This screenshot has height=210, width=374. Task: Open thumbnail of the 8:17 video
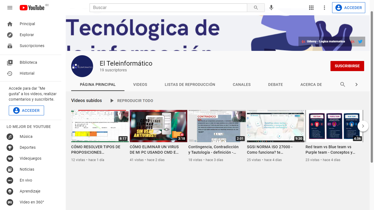[100, 126]
